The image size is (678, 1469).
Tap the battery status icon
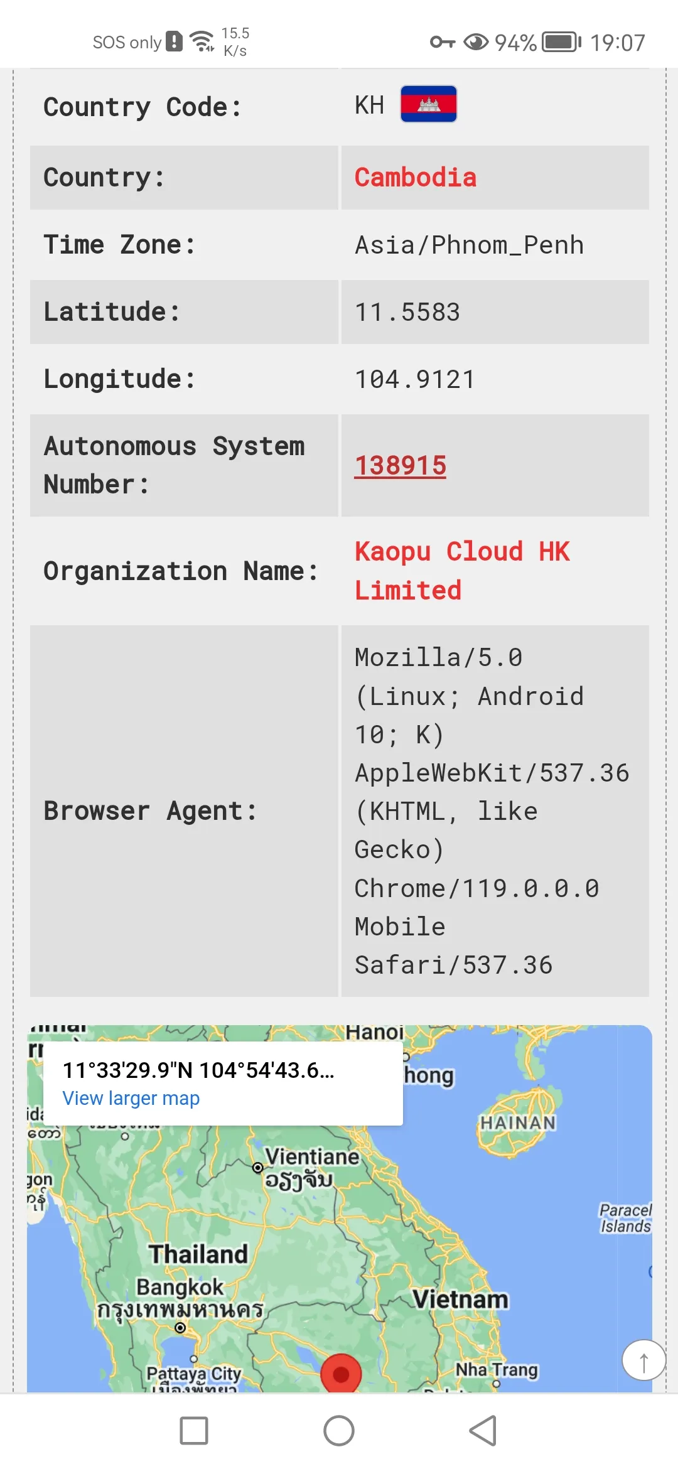(x=561, y=42)
